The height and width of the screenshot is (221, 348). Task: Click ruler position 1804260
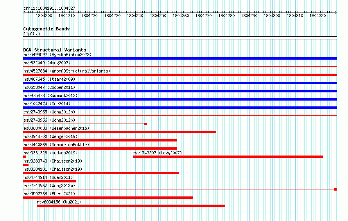[x=181, y=16]
